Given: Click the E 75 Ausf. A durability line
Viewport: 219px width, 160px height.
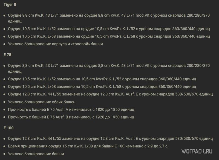Looking at the screenshot, I should coord(71,109).
